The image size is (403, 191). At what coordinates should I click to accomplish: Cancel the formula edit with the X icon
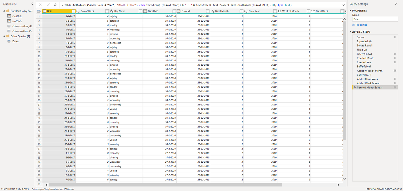tap(40, 5)
